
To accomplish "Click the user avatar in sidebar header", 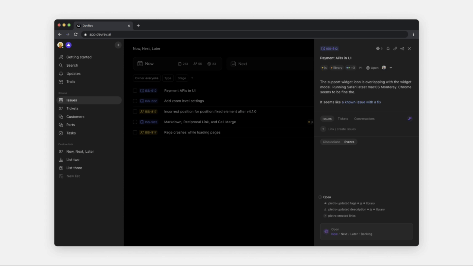I will (60, 45).
